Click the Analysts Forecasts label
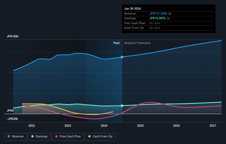Image resolution: width=226 pixels, height=144 pixels. pyautogui.click(x=137, y=43)
